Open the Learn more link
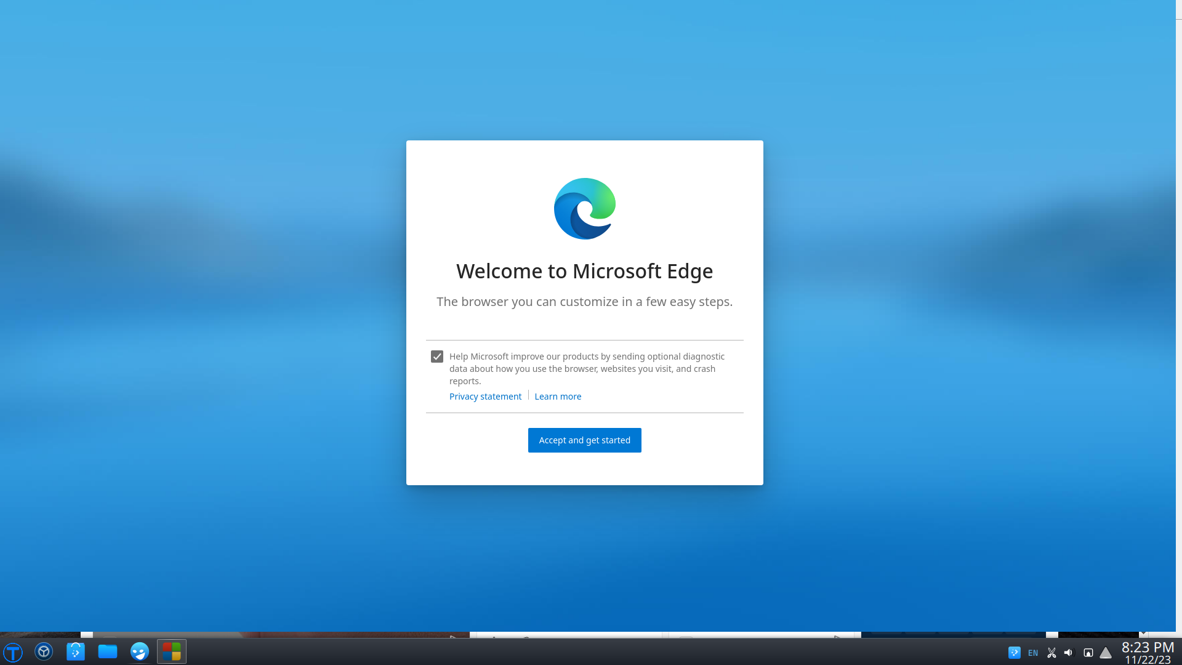This screenshot has height=665, width=1182. (558, 397)
